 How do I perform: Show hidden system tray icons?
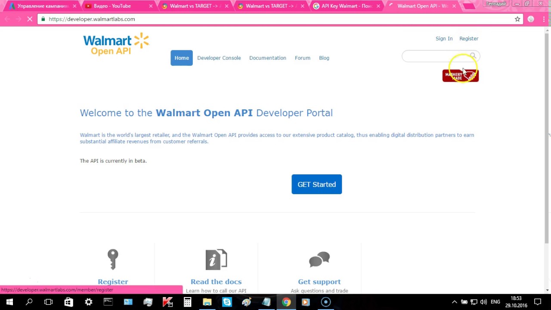454,302
